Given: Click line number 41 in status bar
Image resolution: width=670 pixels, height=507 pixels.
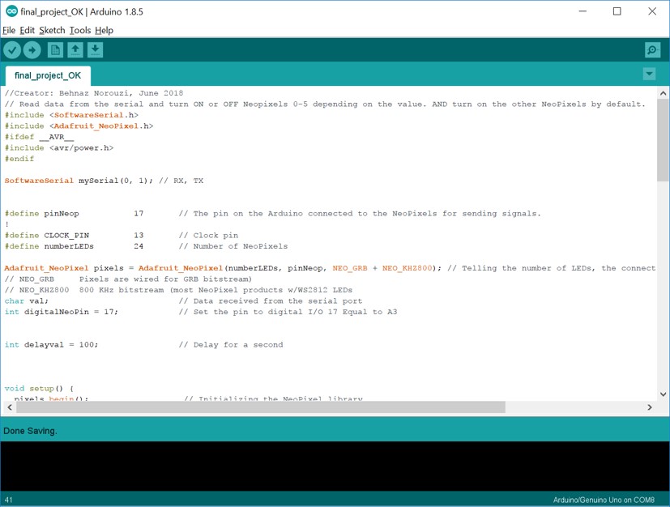Looking at the screenshot, I should point(9,500).
